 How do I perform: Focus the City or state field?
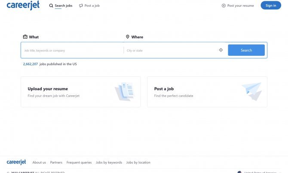tap(171, 50)
